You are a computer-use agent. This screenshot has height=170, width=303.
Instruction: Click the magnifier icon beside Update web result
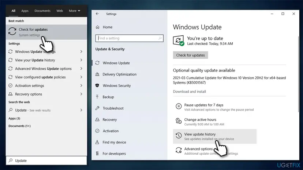(x=11, y=110)
